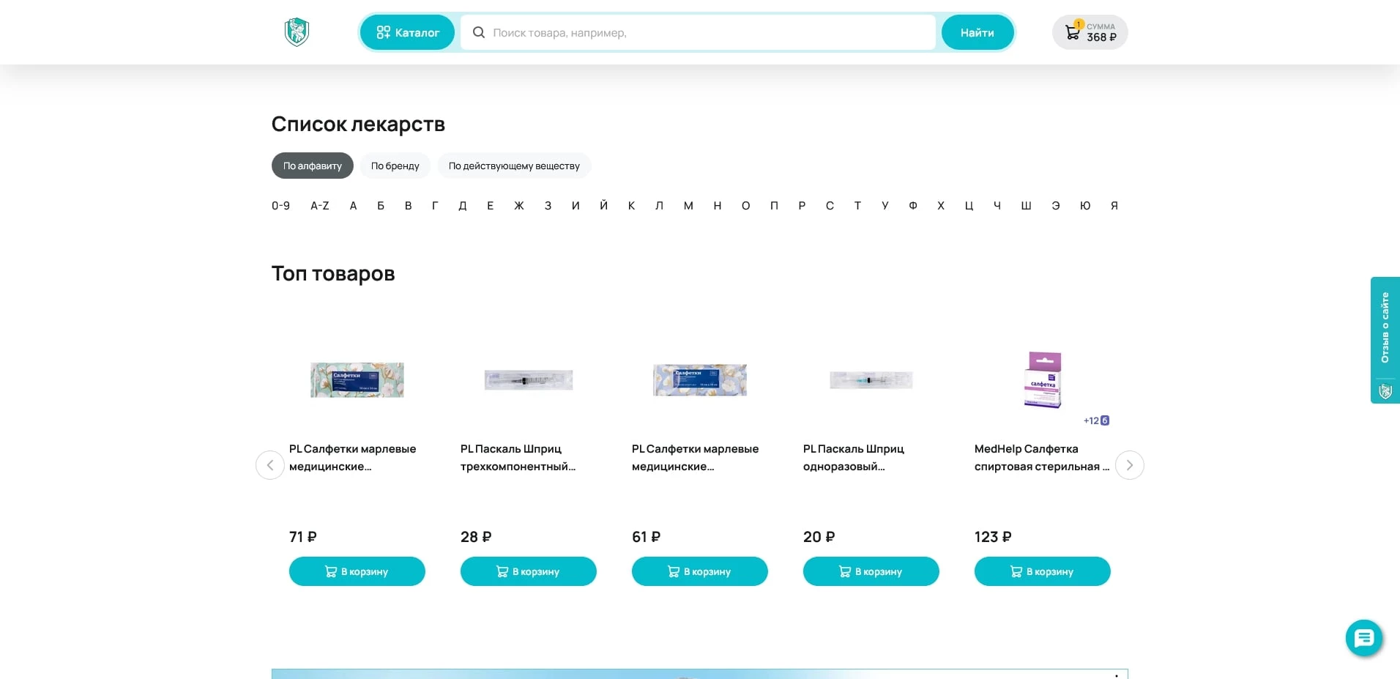Open letter А in the alphabet list
The width and height of the screenshot is (1400, 679).
pos(353,206)
